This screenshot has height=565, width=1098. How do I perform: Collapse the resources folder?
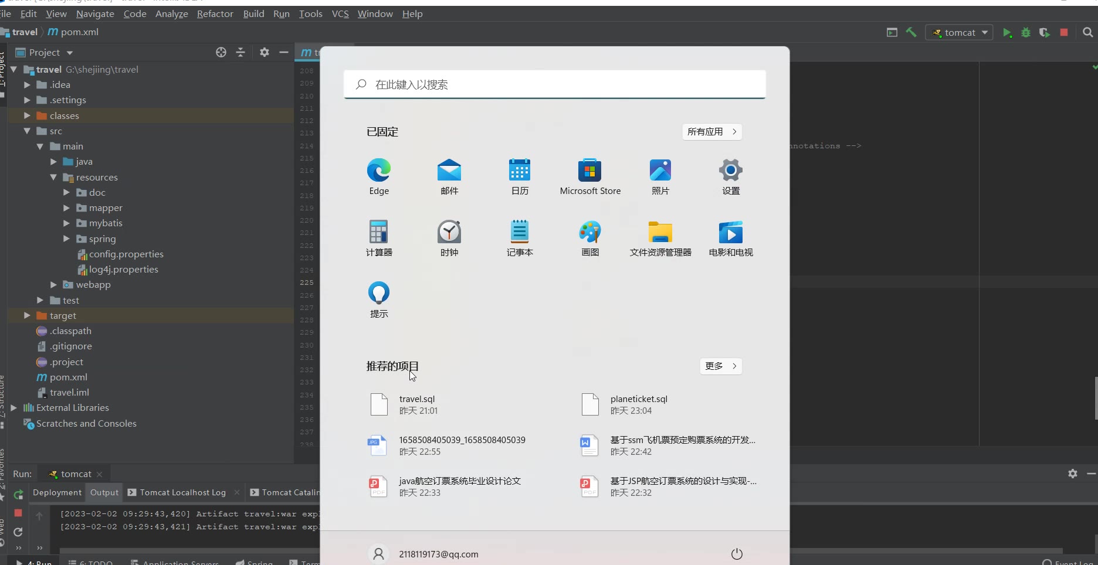tap(53, 177)
